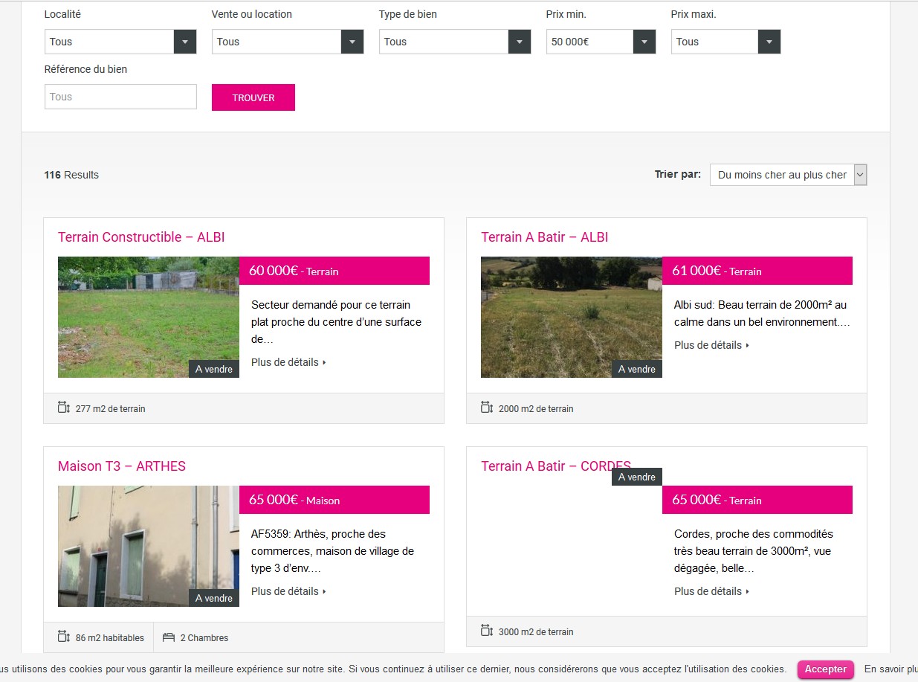Click the bed icon beside 2 Chambres
Image resolution: width=918 pixels, height=682 pixels.
(x=168, y=637)
